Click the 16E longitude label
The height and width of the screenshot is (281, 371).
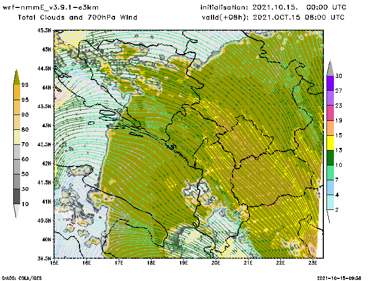(x=86, y=263)
